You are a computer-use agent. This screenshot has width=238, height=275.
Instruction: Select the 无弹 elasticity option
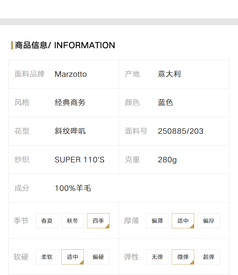click(x=157, y=257)
